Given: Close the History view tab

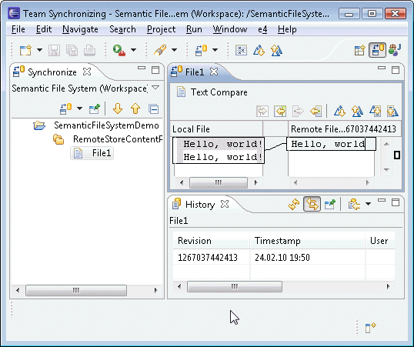Looking at the screenshot, I should (225, 204).
